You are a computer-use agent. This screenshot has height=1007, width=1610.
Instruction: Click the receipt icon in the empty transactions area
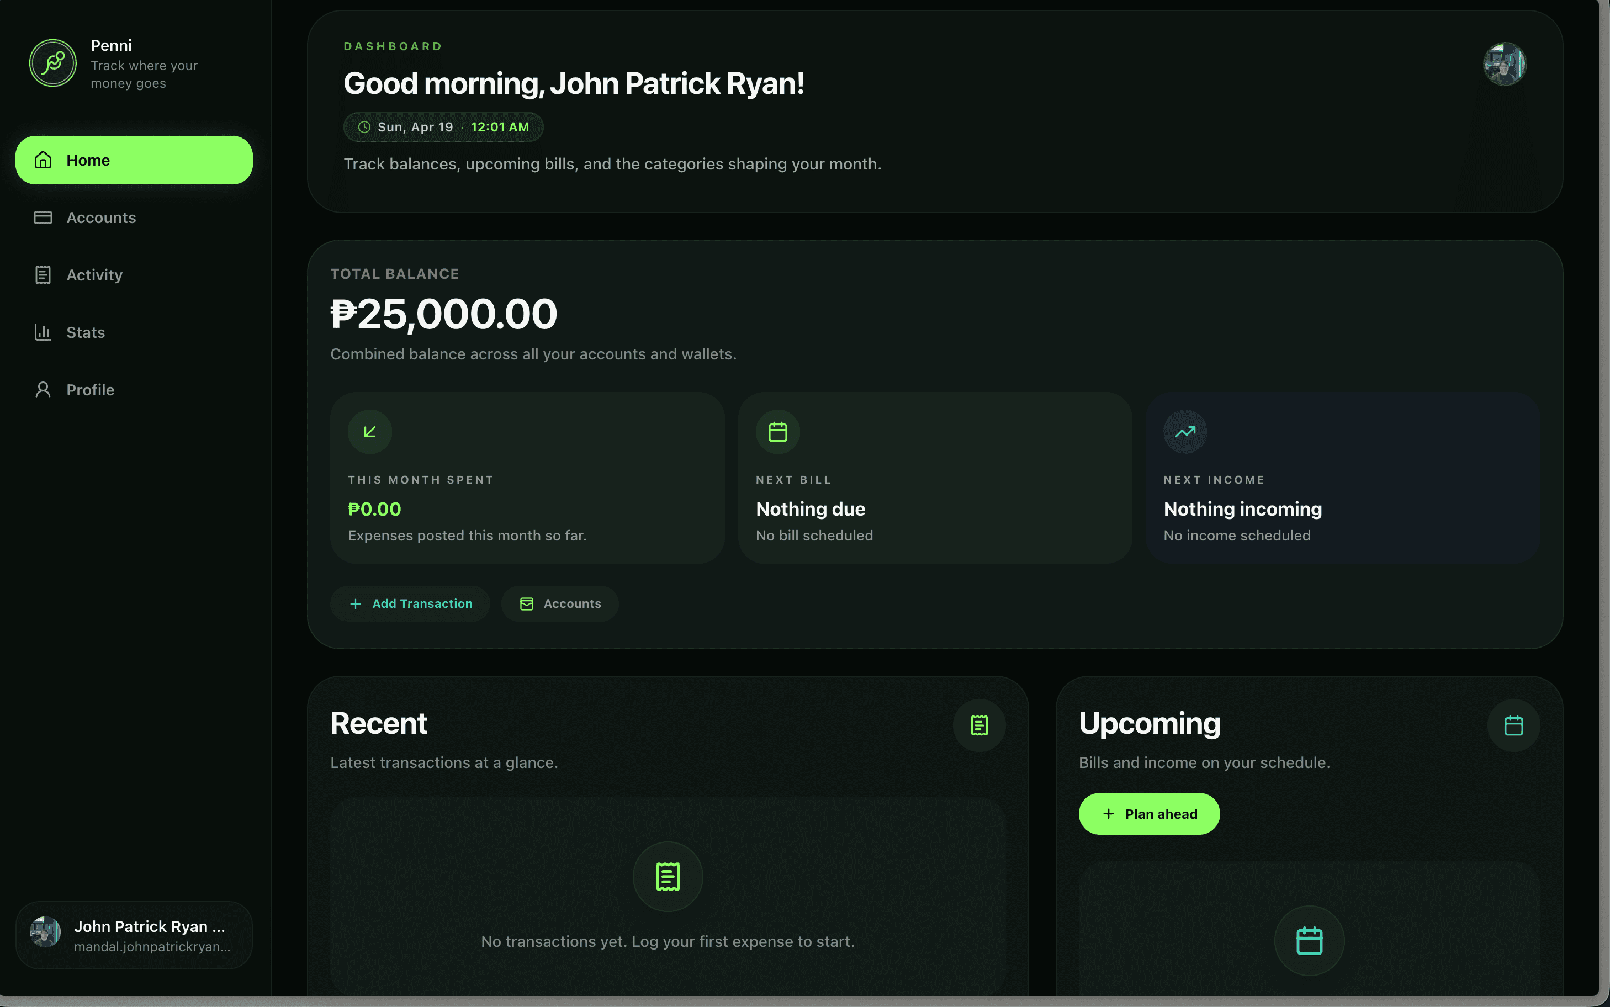point(668,877)
